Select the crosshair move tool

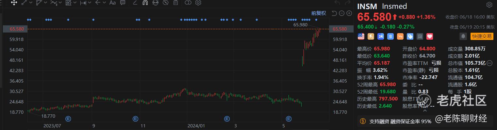tap(14, 3)
